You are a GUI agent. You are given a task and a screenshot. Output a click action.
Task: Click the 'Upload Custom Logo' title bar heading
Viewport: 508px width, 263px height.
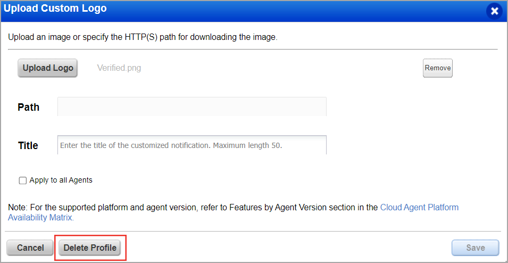55,9
